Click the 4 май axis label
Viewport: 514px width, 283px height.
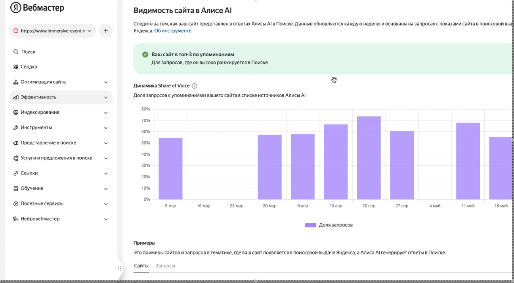435,206
